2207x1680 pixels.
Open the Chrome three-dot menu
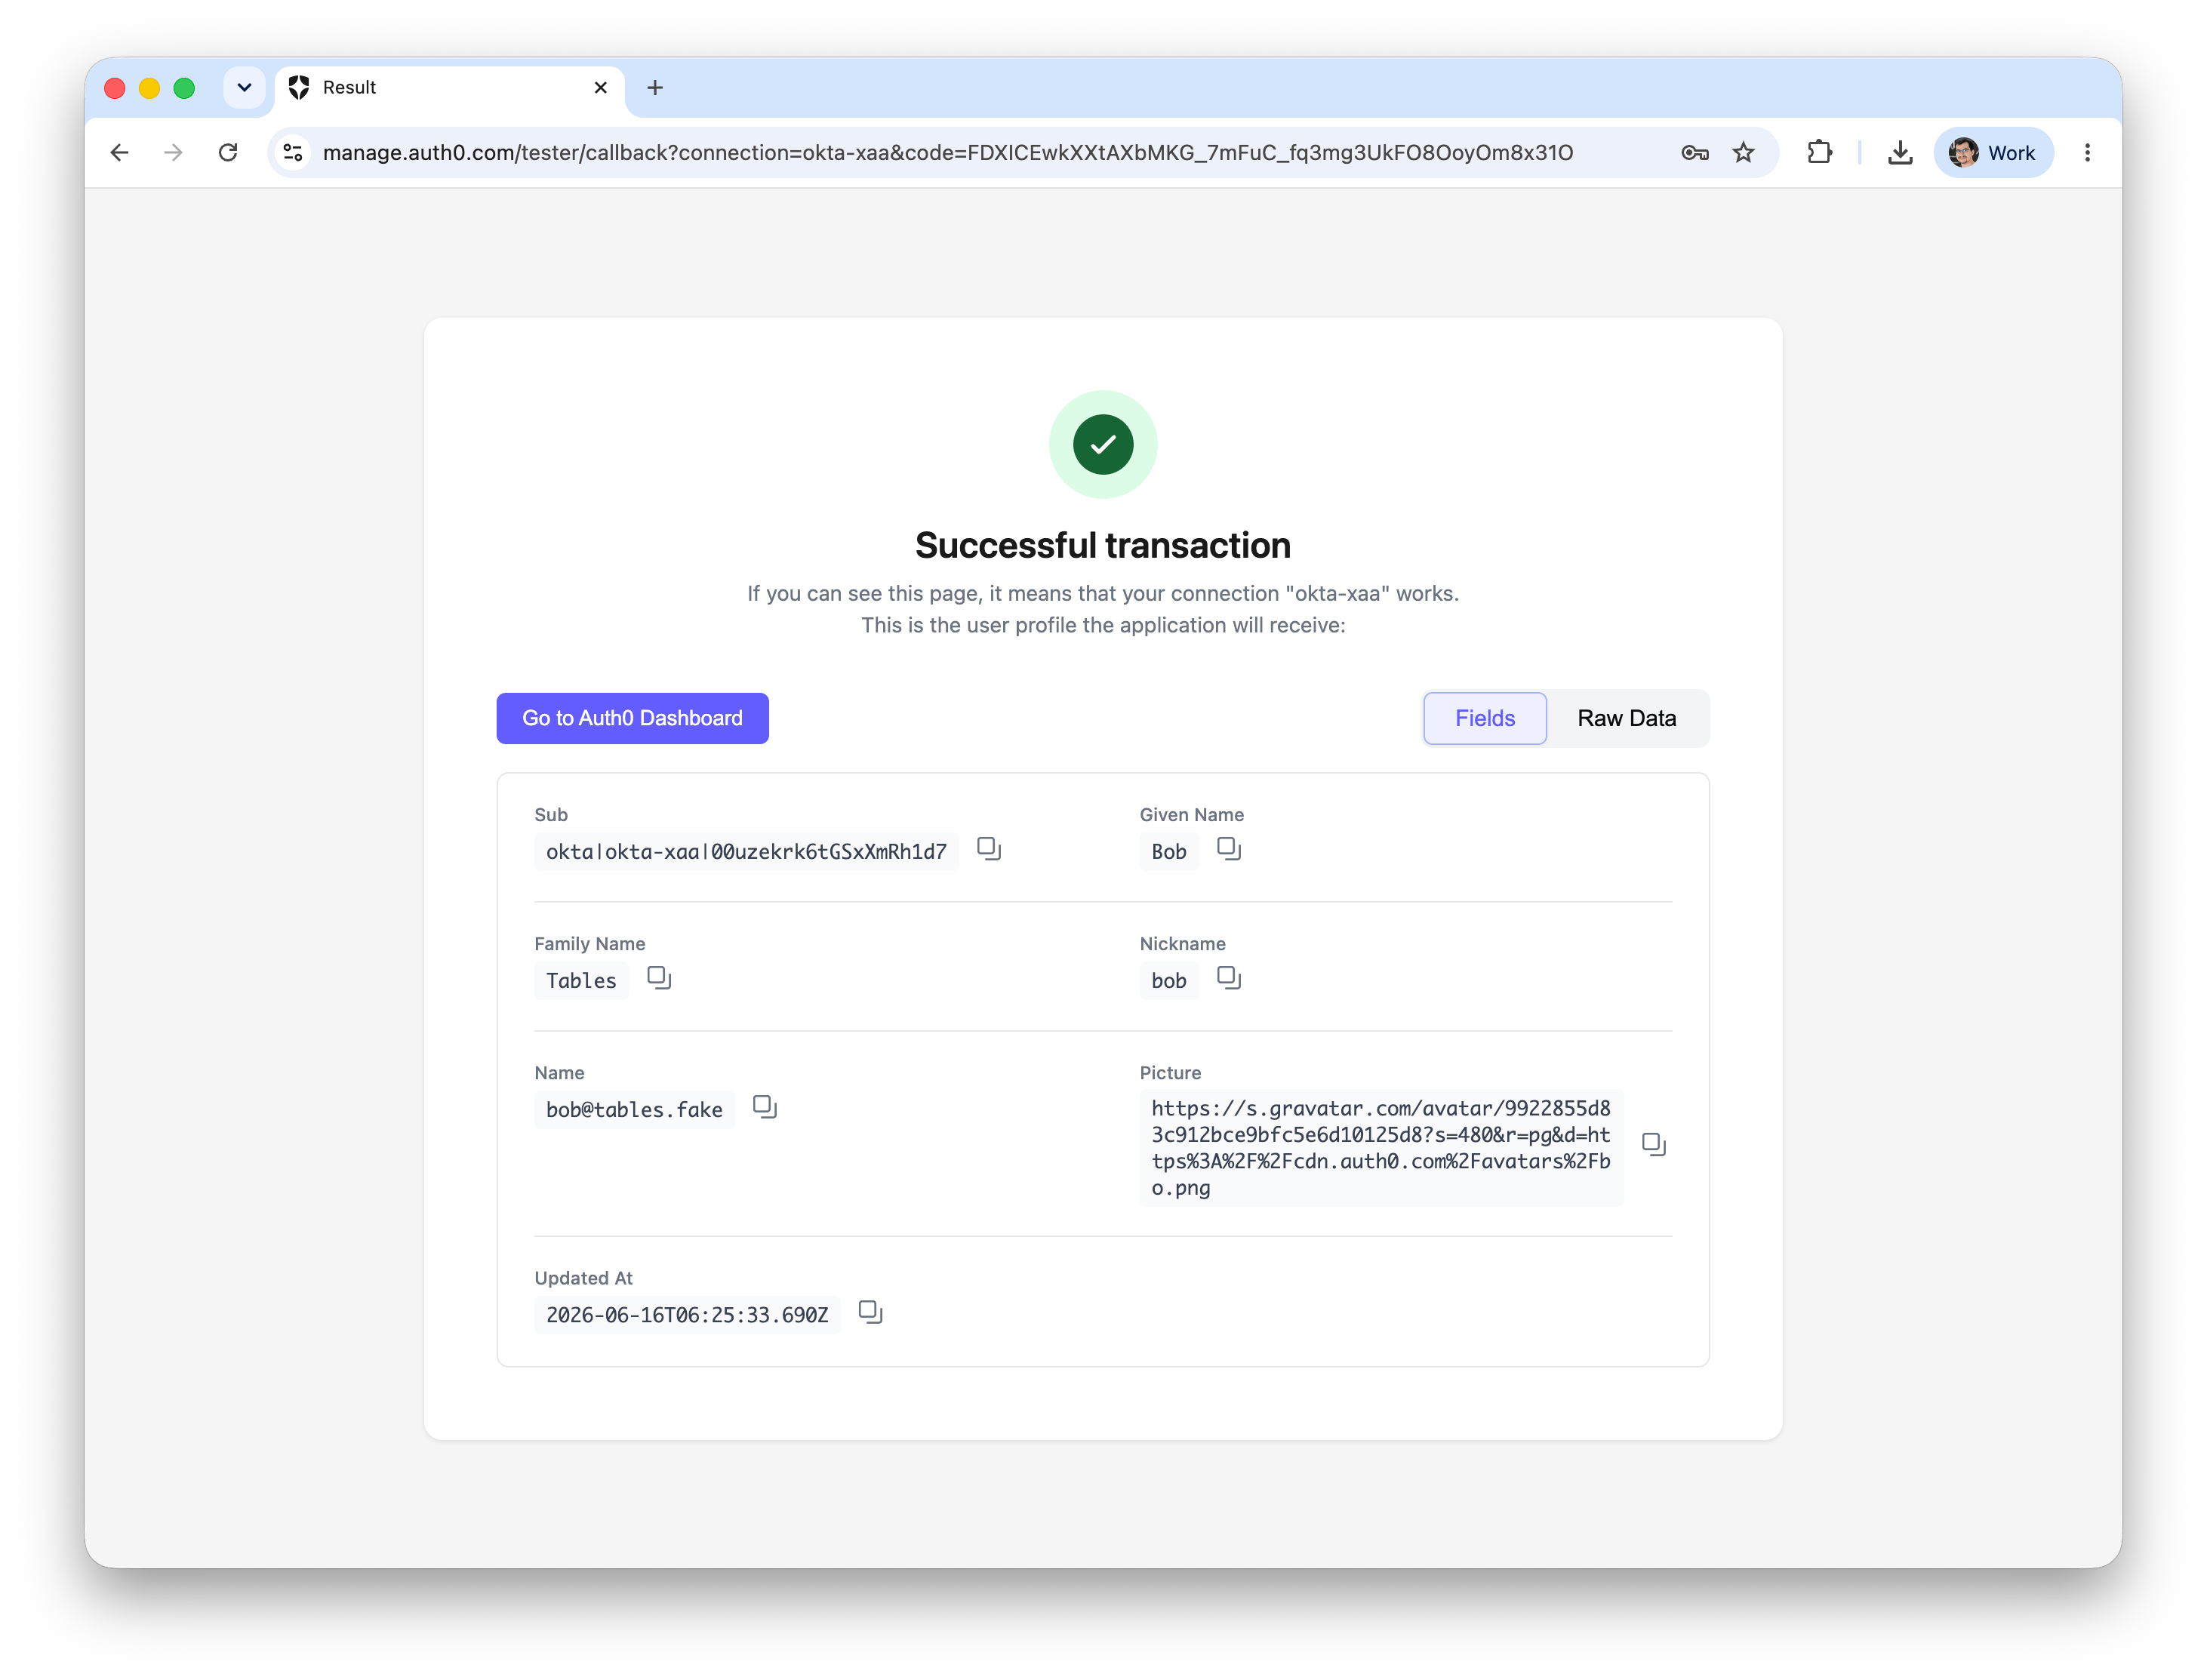2086,152
